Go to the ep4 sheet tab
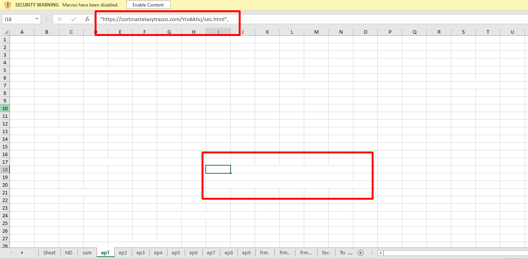The width and height of the screenshot is (528, 259). click(158, 253)
